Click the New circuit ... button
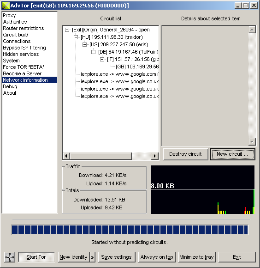This screenshot has height=268, width=260. point(232,154)
